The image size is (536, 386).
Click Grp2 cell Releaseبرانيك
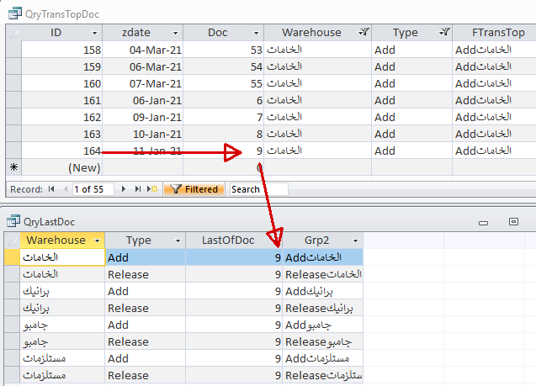tap(322, 308)
